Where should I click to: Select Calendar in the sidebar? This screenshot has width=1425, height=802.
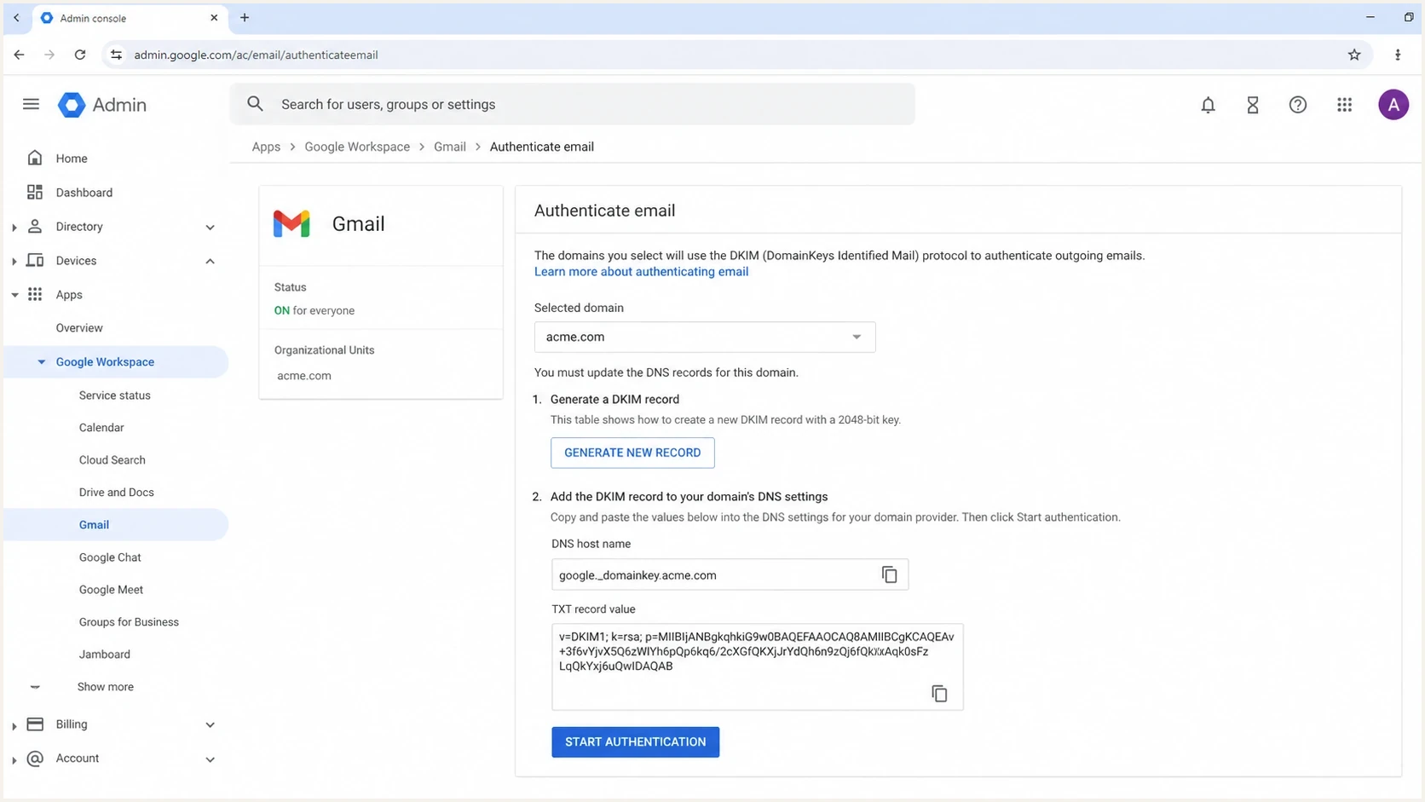[101, 427]
